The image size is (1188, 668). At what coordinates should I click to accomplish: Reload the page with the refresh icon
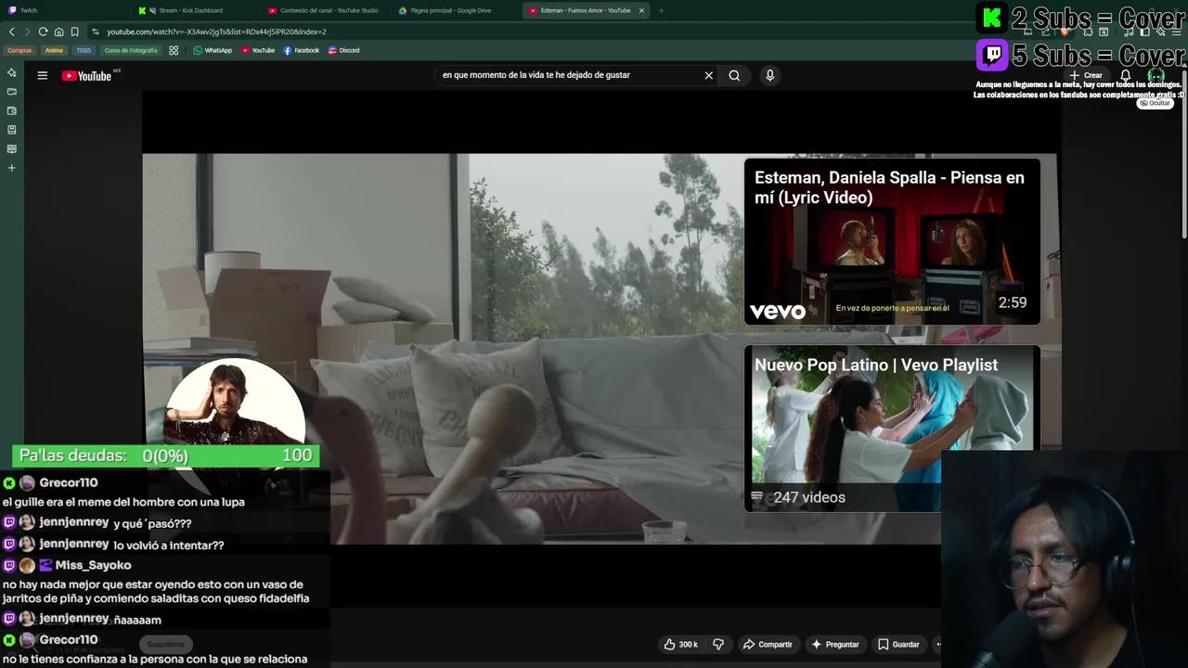pyautogui.click(x=43, y=31)
